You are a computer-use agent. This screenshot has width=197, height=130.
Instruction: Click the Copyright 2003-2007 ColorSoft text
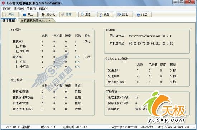coord(132,127)
